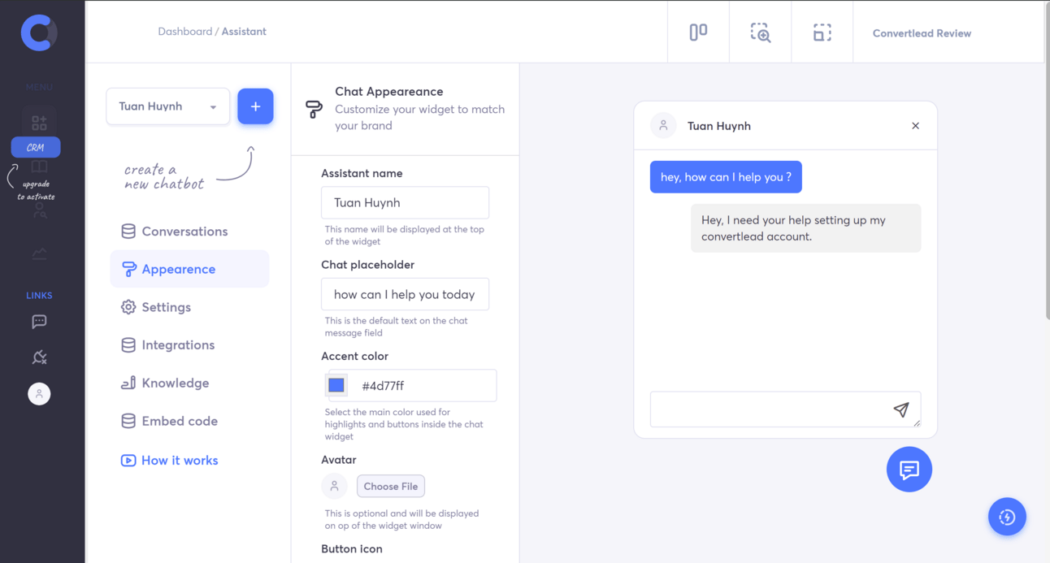Open the dashboard grid icon in sidebar
The width and height of the screenshot is (1050, 563).
pyautogui.click(x=39, y=123)
